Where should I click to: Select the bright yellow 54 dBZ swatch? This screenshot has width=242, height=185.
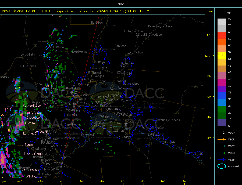pos(222,56)
